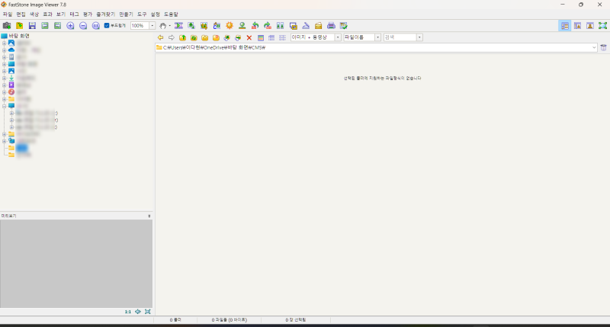This screenshot has width=610, height=327.
Task: Open the 도움말 menu
Action: tap(171, 14)
